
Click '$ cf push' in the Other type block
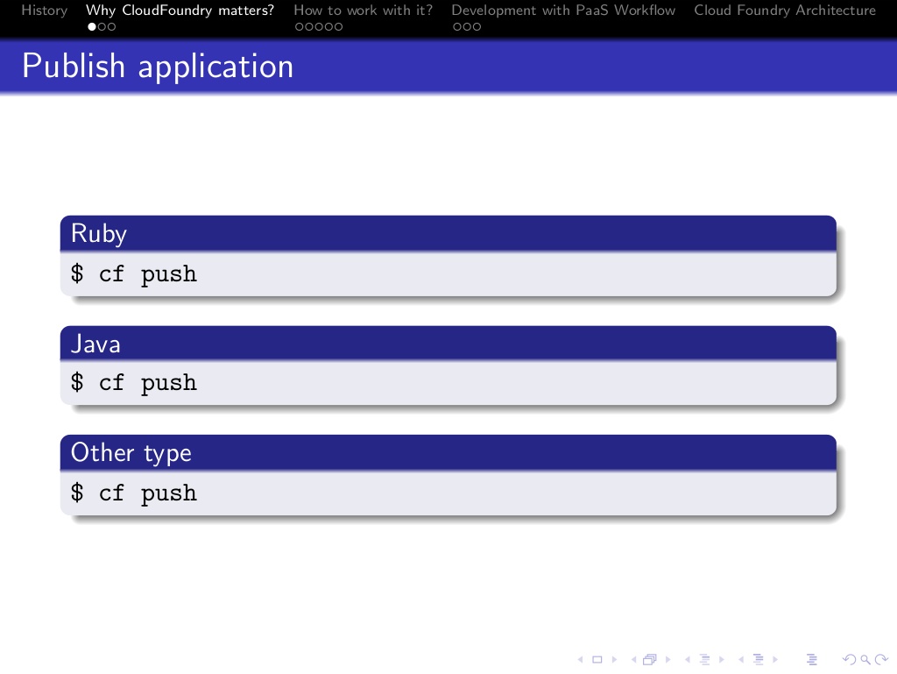pyautogui.click(x=134, y=493)
